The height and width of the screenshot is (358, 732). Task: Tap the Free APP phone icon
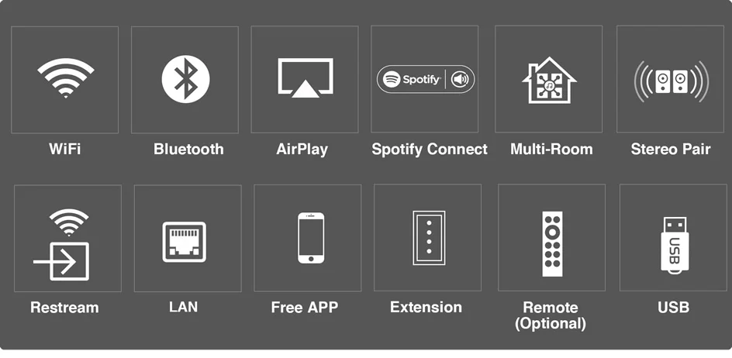tap(310, 237)
